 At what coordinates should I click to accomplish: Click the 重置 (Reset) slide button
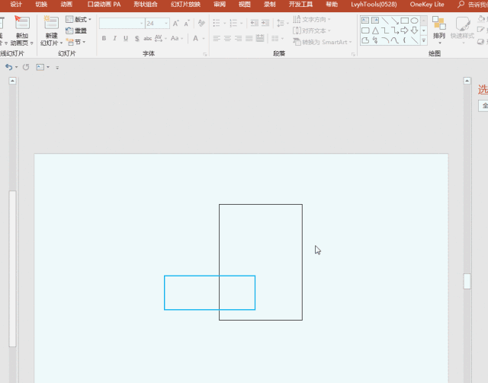[75, 30]
